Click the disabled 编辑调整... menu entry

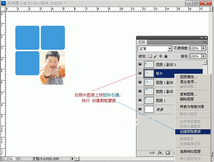coord(189,87)
